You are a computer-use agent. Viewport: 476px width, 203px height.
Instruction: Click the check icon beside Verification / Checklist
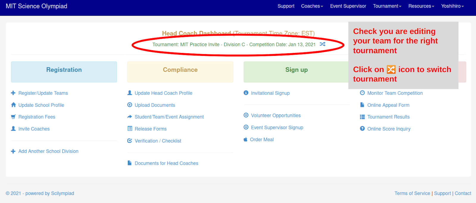(130, 141)
